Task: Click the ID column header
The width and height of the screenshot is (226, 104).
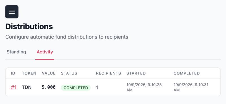Action: tap(13, 73)
